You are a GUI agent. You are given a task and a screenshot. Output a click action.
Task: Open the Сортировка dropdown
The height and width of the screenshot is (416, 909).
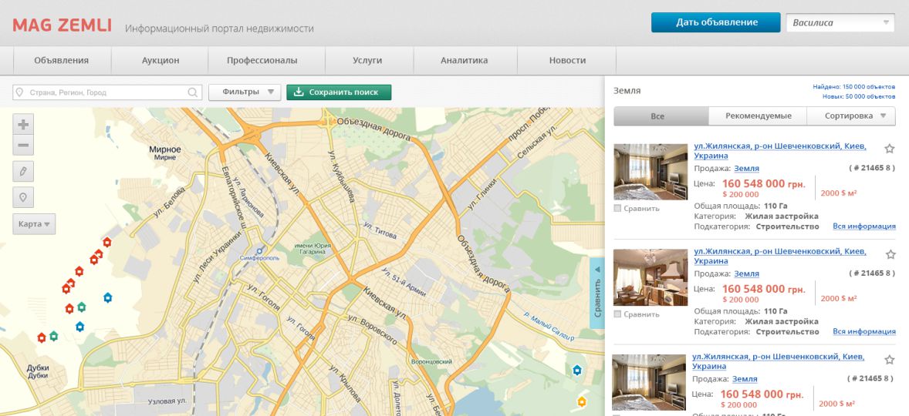pos(850,116)
